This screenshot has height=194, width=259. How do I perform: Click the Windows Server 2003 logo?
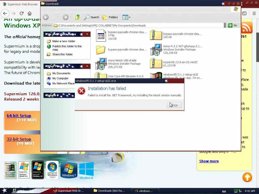point(24,170)
